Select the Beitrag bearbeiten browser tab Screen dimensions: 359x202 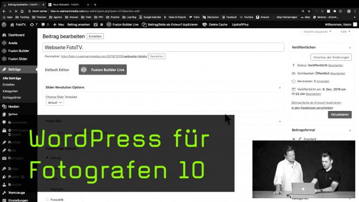click(x=24, y=4)
